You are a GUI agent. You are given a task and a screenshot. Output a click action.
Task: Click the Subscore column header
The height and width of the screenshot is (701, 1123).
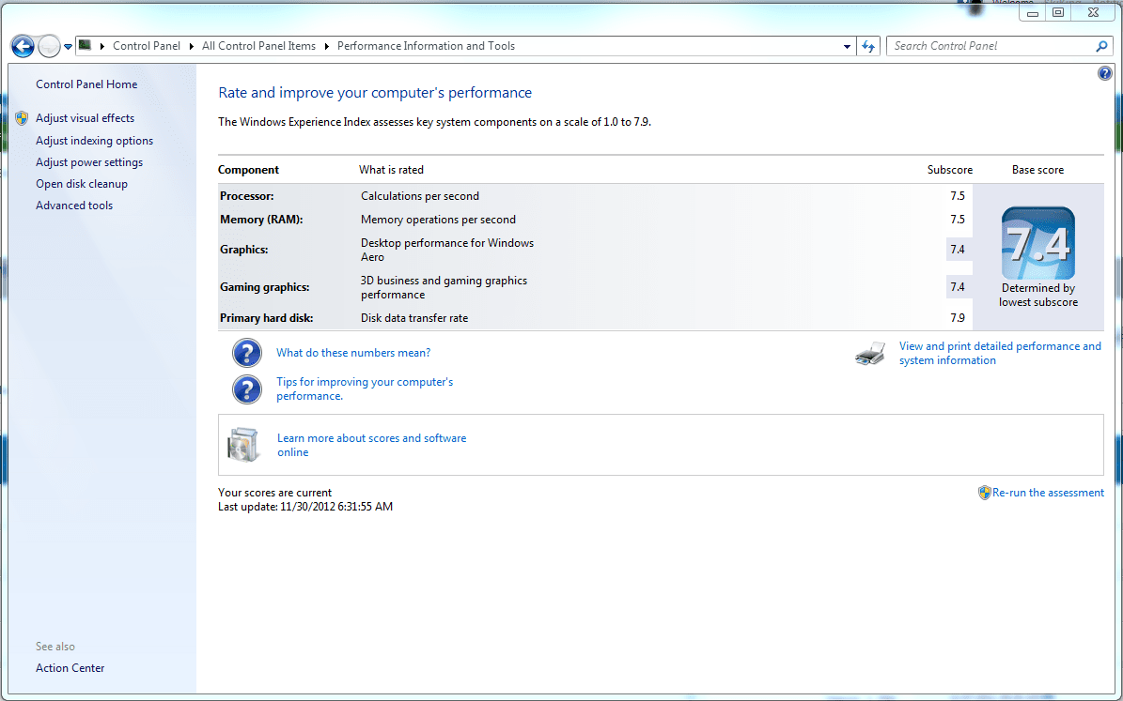pos(950,170)
